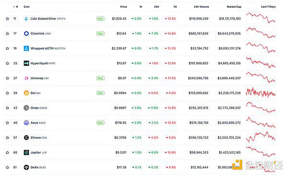Click the Jupiter coin logo icon
288x175 pixels.
[x=26, y=152]
